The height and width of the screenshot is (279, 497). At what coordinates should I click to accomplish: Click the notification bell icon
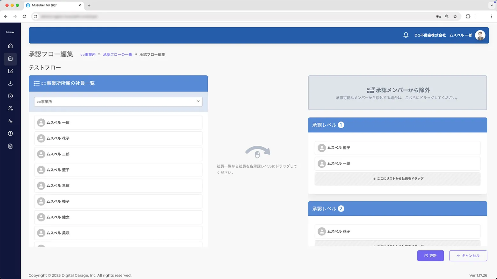coord(406,35)
